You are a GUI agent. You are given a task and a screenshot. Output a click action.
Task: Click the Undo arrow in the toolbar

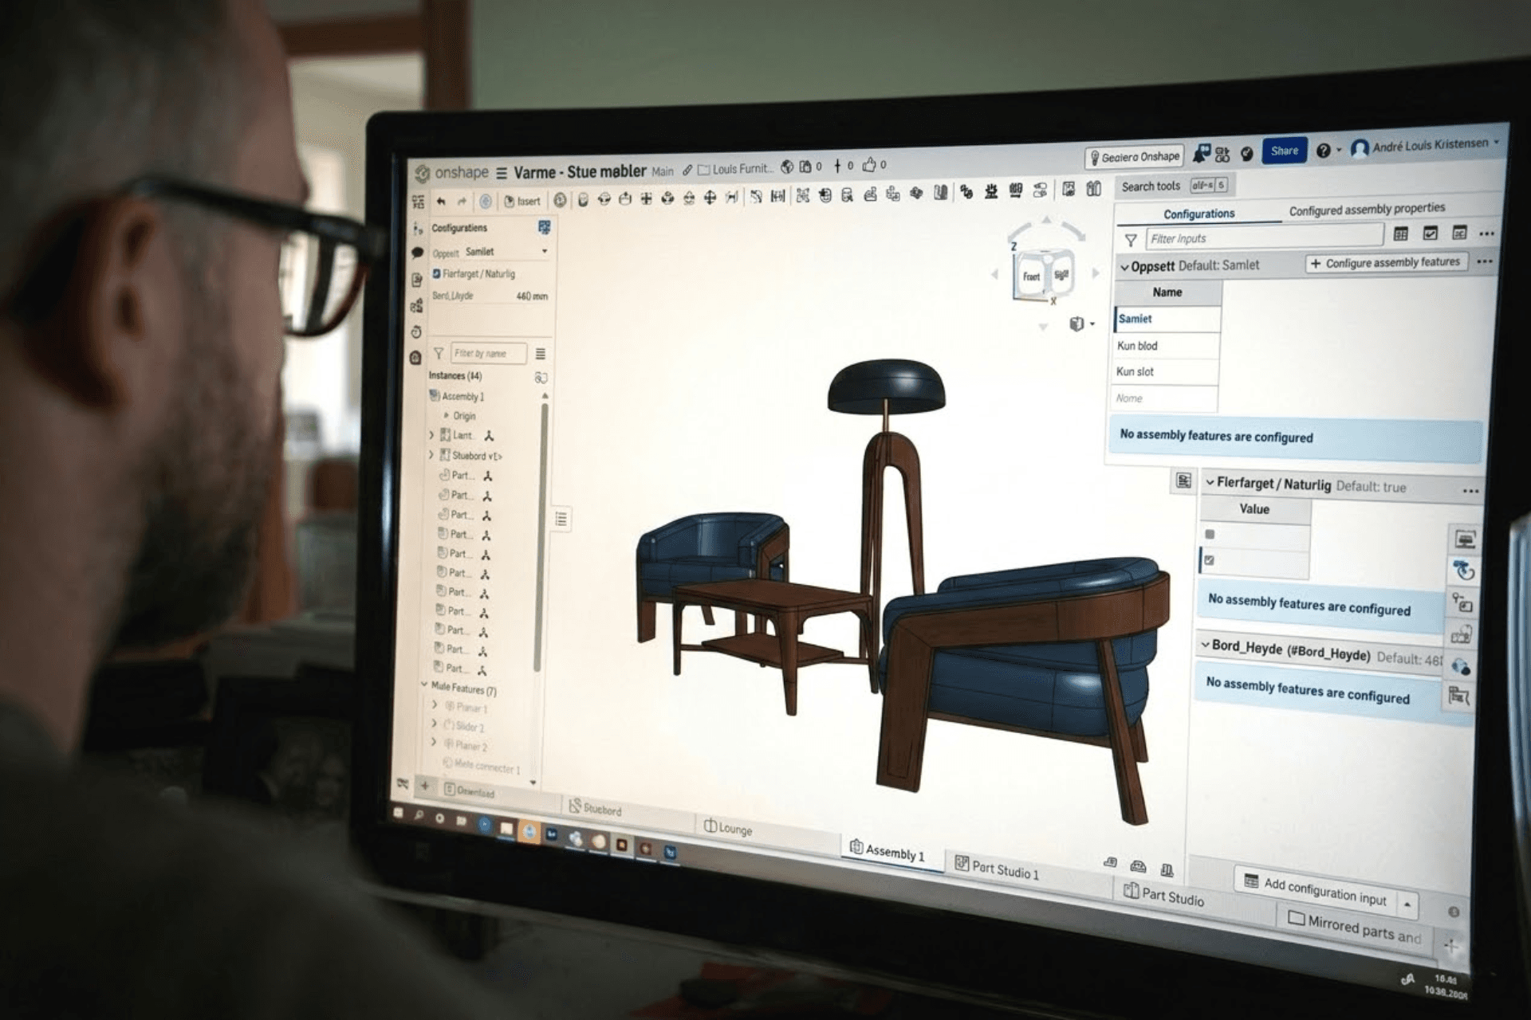pyautogui.click(x=442, y=202)
